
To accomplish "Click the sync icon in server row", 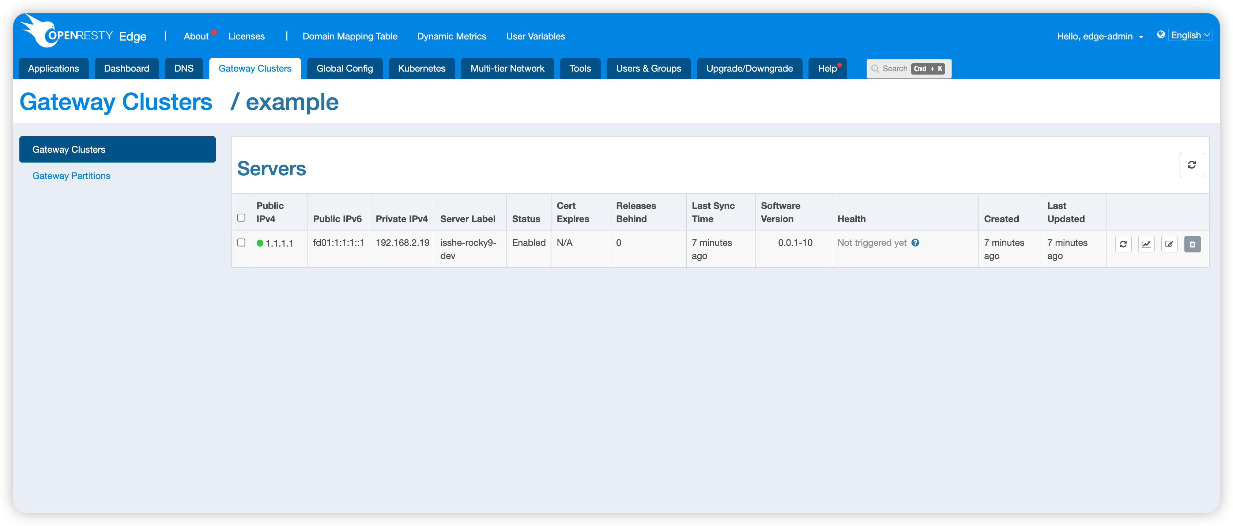I will (1123, 244).
